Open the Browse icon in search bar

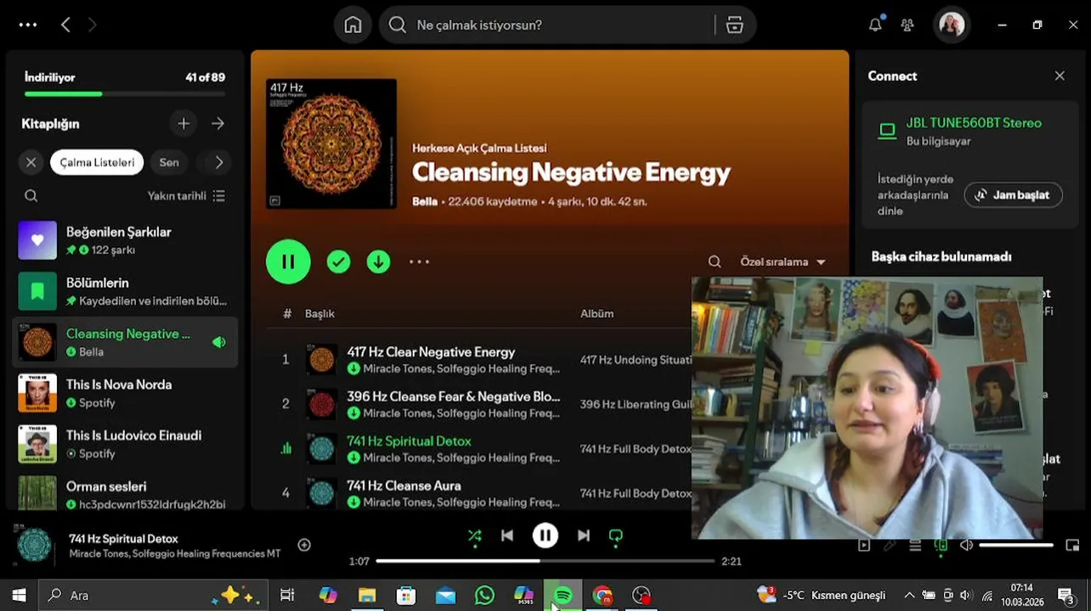coord(735,25)
